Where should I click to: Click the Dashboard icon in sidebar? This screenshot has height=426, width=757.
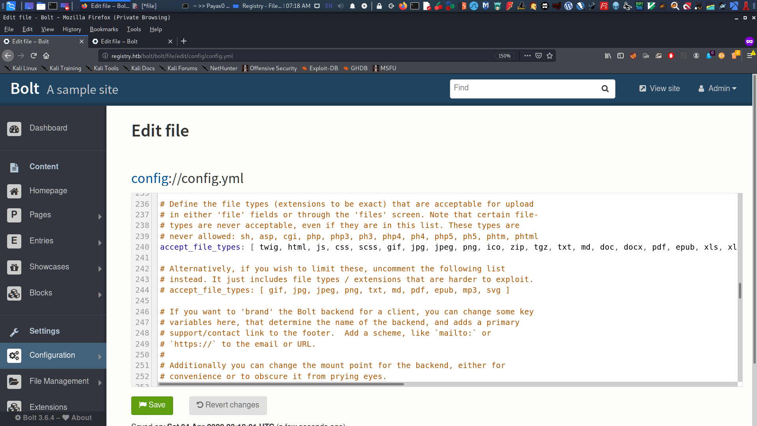click(14, 128)
